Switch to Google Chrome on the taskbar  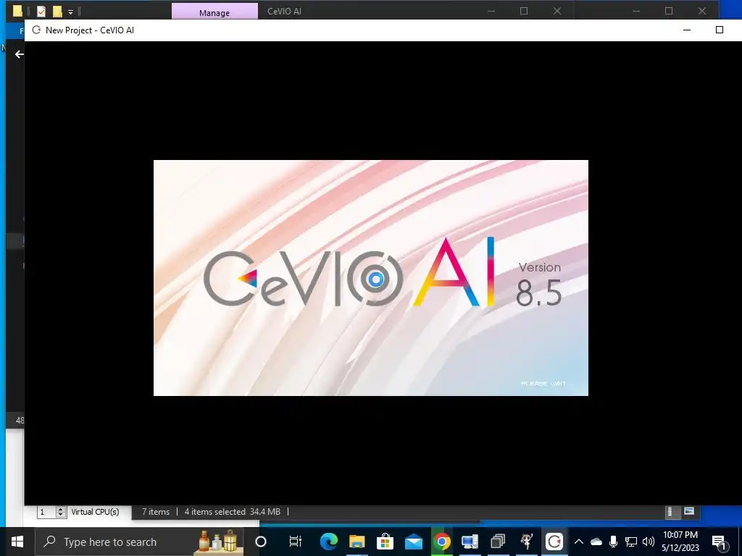pyautogui.click(x=441, y=542)
